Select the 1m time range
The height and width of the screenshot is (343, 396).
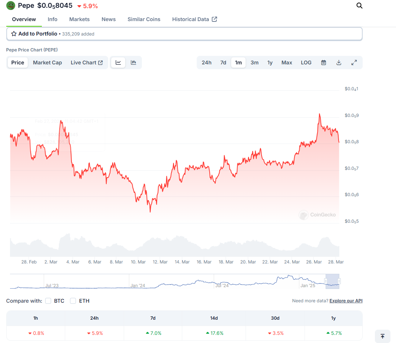[239, 63]
